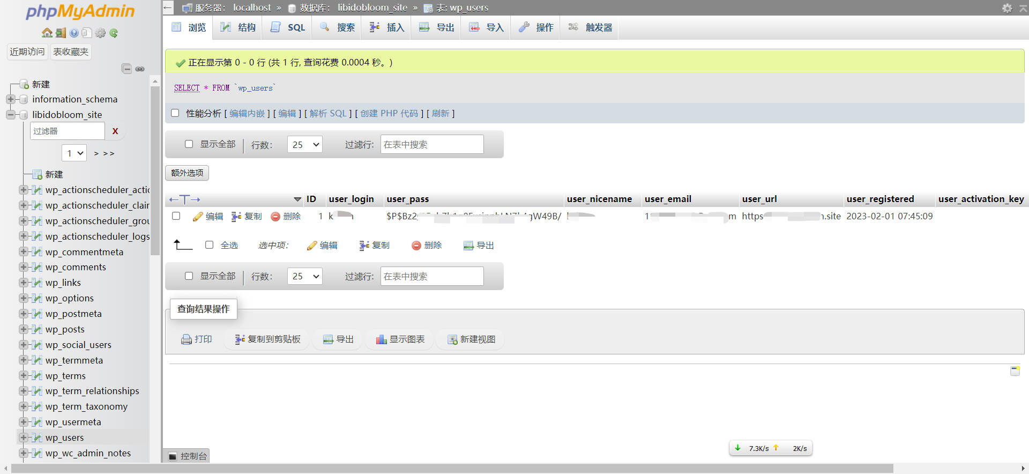Open the Insert tab
The image size is (1029, 474).
pos(386,27)
